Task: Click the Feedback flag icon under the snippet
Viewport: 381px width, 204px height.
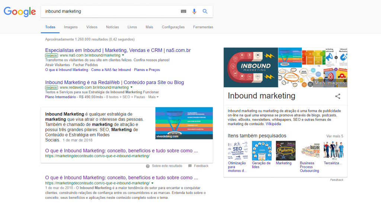Action: [x=190, y=166]
